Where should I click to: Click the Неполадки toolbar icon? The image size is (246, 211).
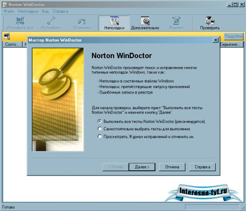tap(114, 21)
